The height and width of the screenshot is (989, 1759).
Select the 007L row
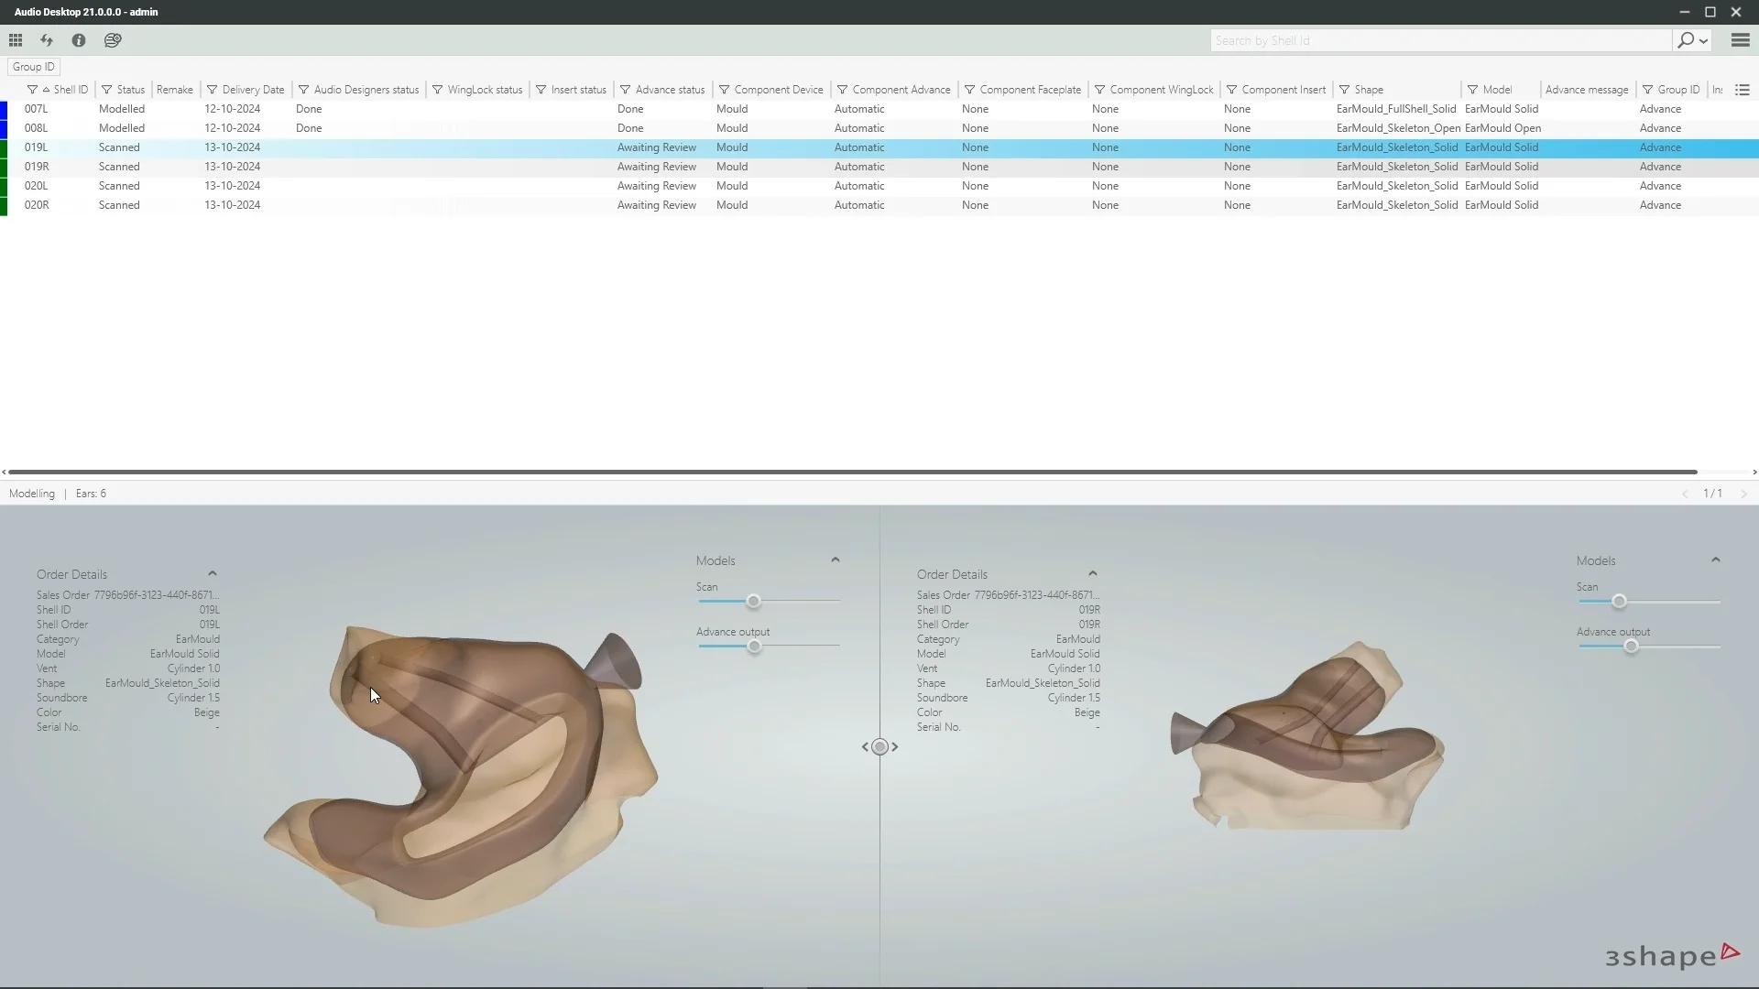(x=37, y=109)
